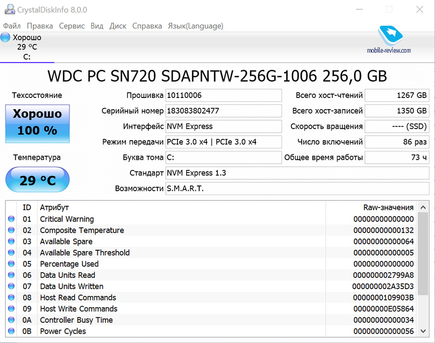Click the attribute list vertical scrollbar thumb

coord(423,254)
